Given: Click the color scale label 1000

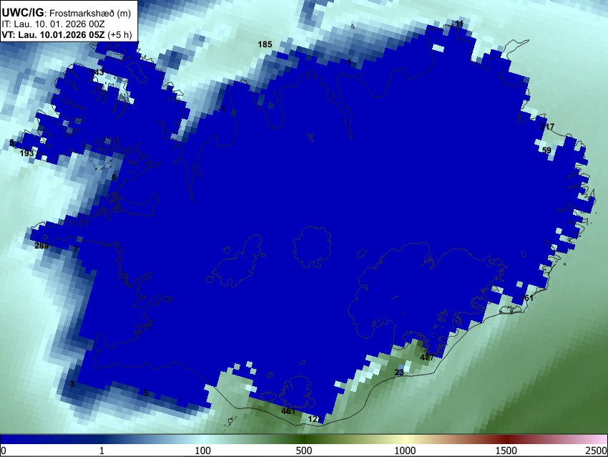Looking at the screenshot, I should coord(405,451).
